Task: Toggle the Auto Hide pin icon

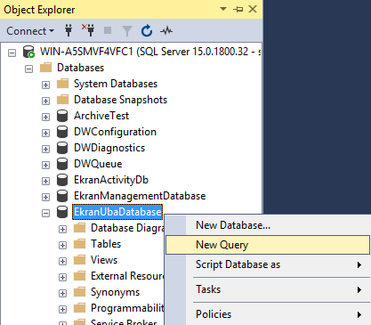Action: pyautogui.click(x=238, y=9)
